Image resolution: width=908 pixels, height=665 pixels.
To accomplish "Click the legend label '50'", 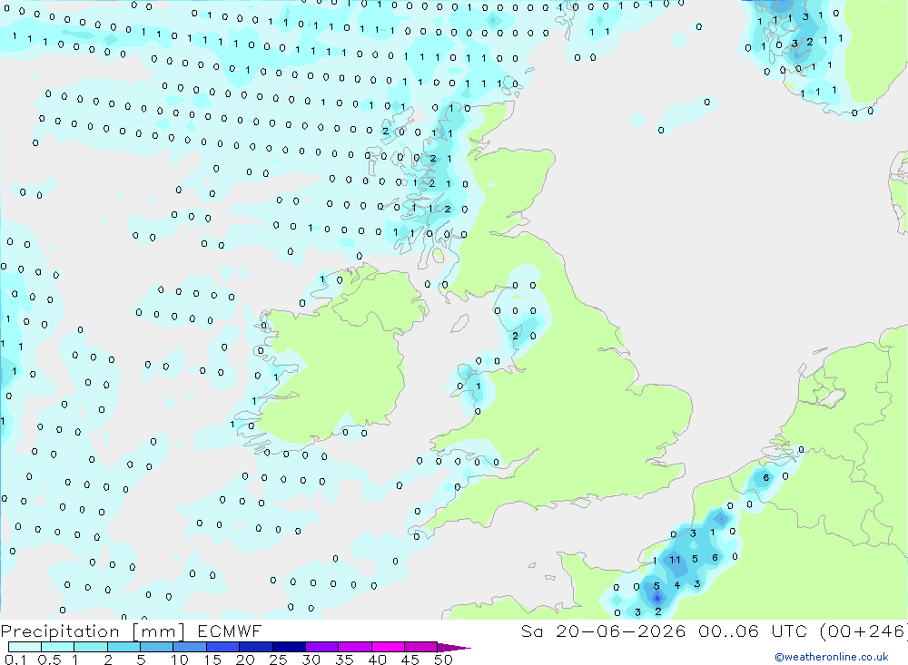I will click(x=443, y=660).
